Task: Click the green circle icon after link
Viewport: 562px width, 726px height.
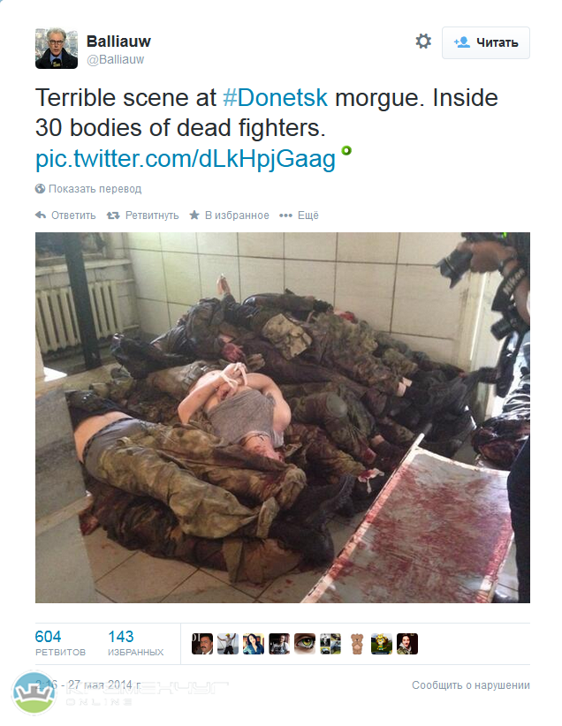Action: point(346,150)
